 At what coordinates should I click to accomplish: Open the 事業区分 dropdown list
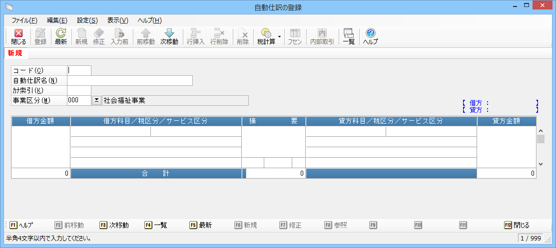(x=97, y=100)
